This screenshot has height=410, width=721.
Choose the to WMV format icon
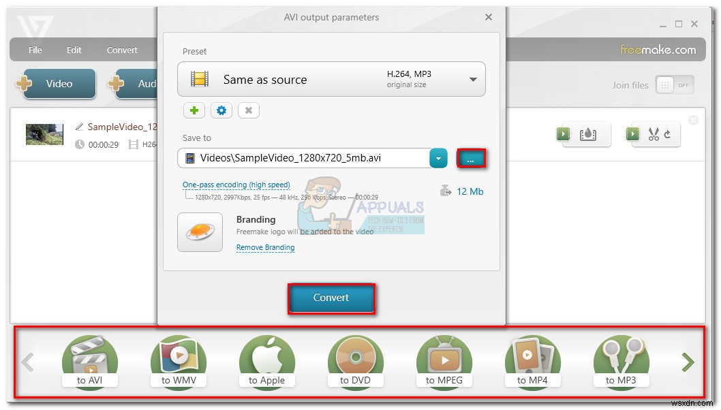pos(179,362)
